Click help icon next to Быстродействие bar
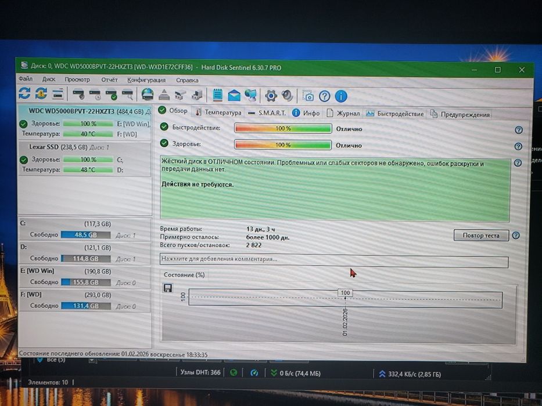This screenshot has width=542, height=406. click(x=519, y=130)
